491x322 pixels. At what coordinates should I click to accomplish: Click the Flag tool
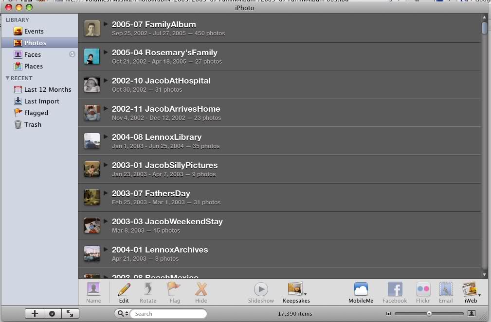click(174, 292)
